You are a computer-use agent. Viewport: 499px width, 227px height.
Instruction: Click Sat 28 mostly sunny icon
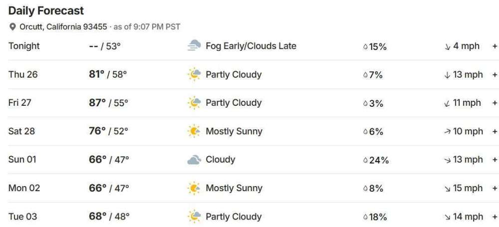point(194,132)
